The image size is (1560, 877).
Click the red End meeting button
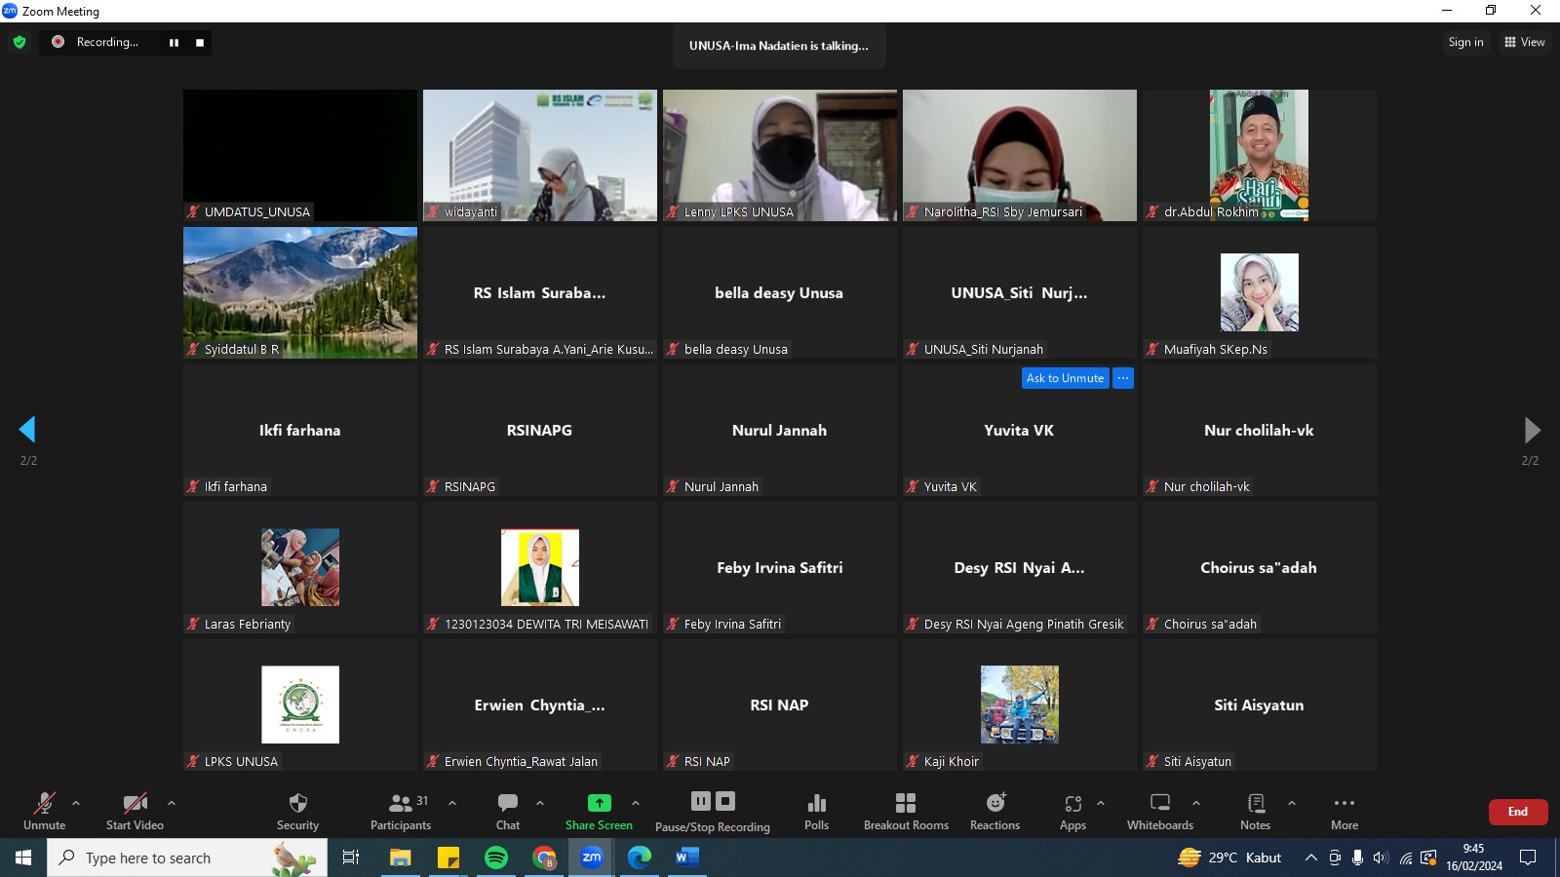coord(1517,812)
